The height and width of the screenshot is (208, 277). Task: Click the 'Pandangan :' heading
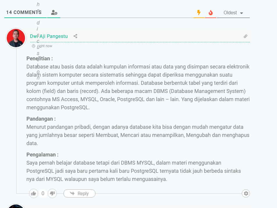click(41, 119)
